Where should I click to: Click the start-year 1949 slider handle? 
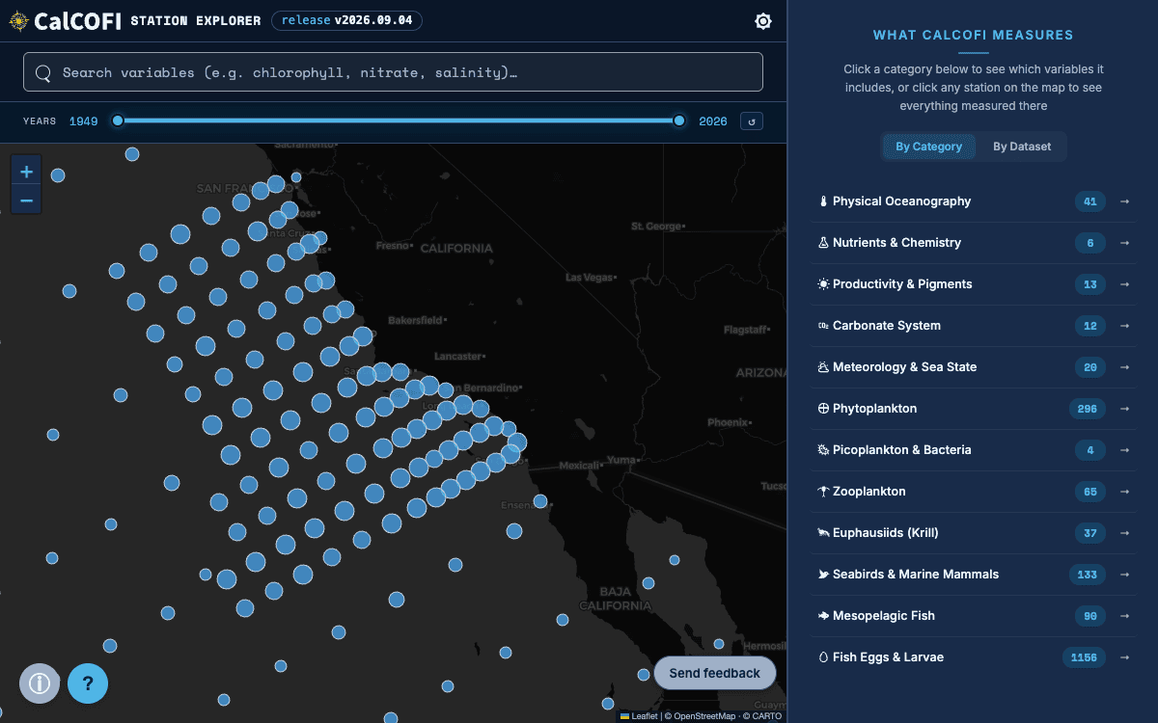point(118,120)
